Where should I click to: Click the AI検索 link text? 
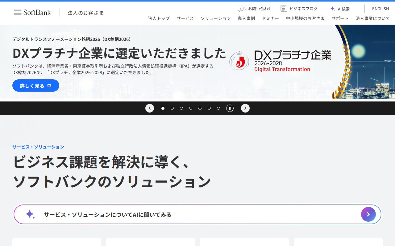344,9
